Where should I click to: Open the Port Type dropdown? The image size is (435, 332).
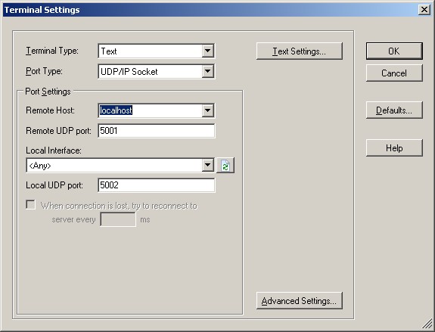tap(207, 72)
